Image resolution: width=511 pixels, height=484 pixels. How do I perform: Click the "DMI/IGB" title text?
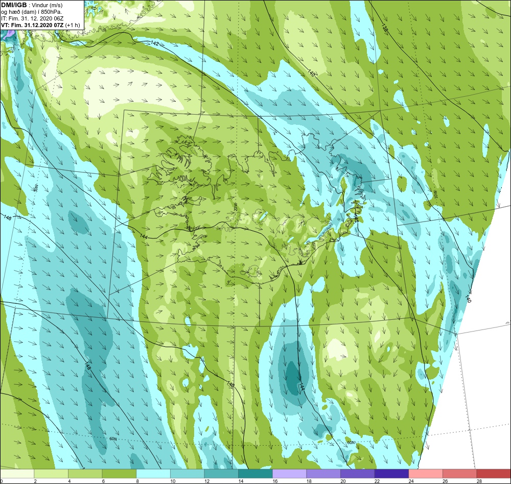[14, 5]
